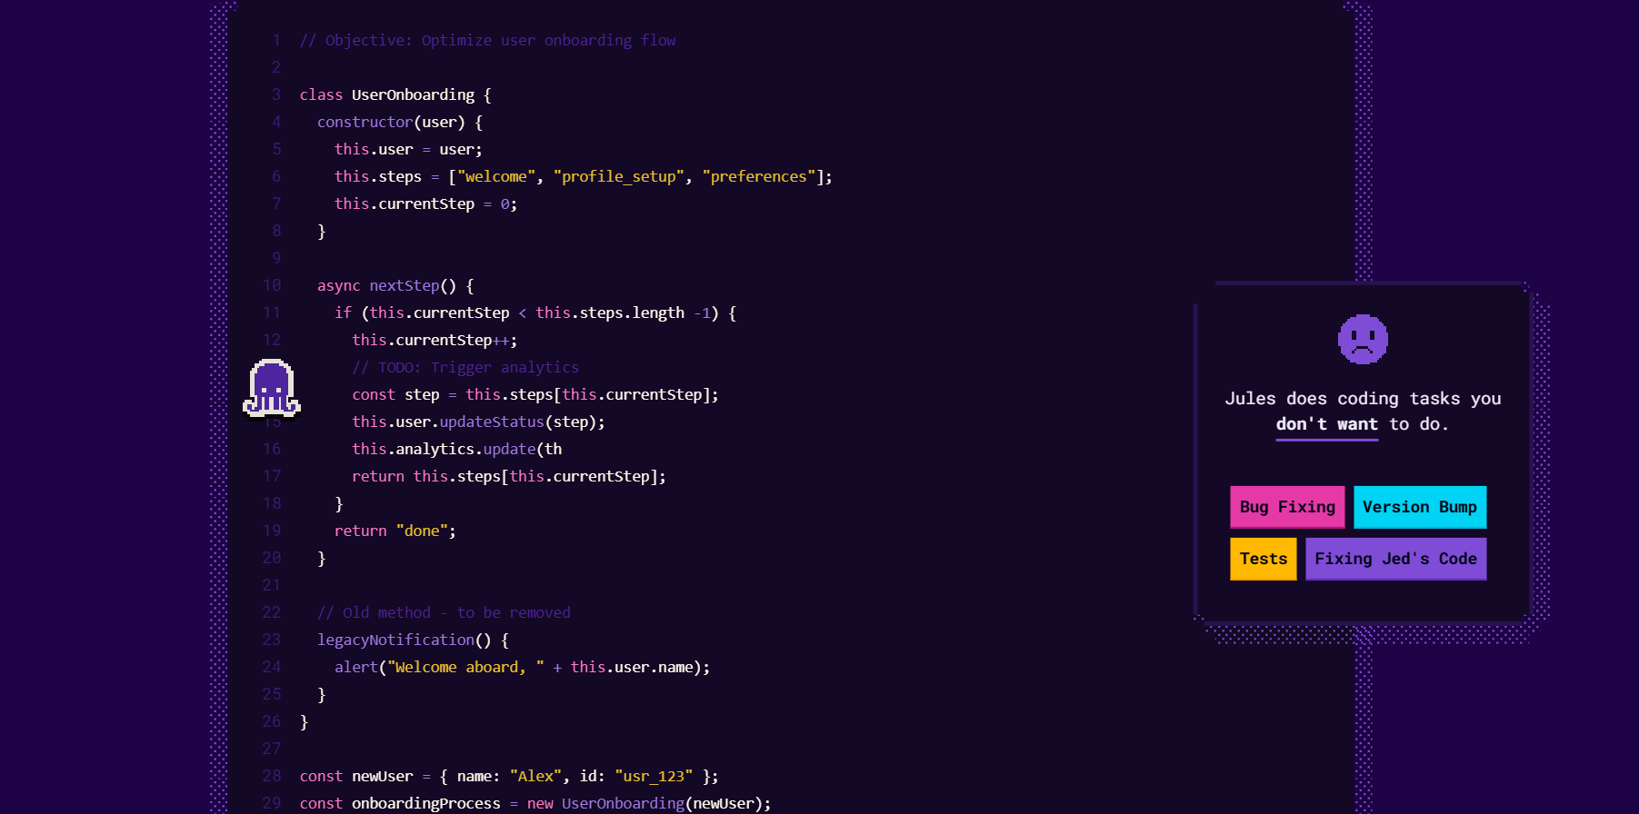Click the "return this.steps[this.currentStep];" line
This screenshot has width=1639, height=814.
point(509,476)
